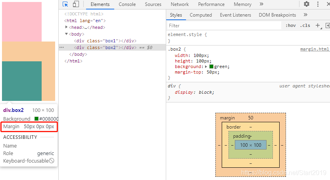Click the pink box1 on the page
The width and height of the screenshot is (330, 180).
[22, 22]
